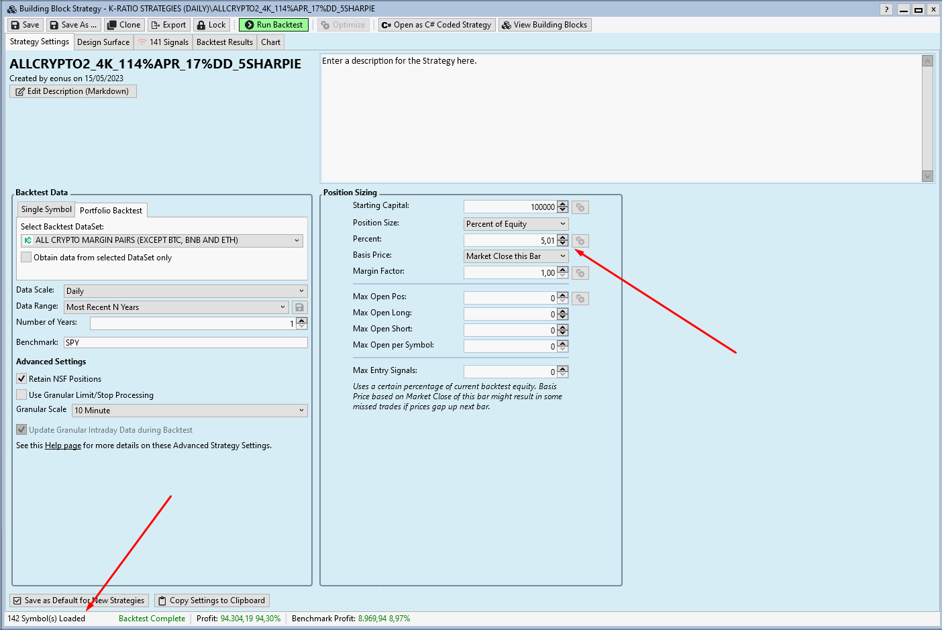This screenshot has height=630, width=942.
Task: Open the View Building Blocks window
Action: [x=545, y=25]
